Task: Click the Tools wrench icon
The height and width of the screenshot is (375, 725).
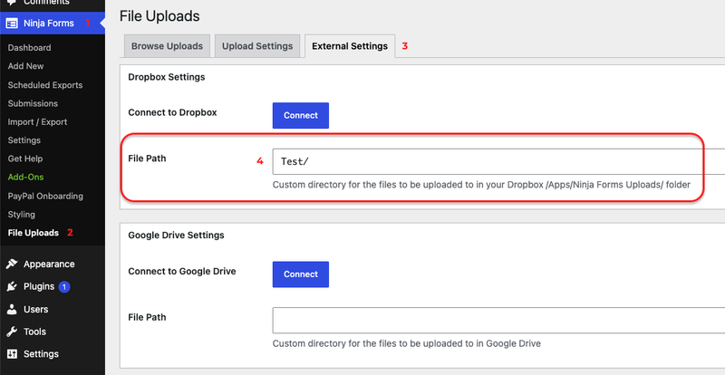Action: (12, 332)
